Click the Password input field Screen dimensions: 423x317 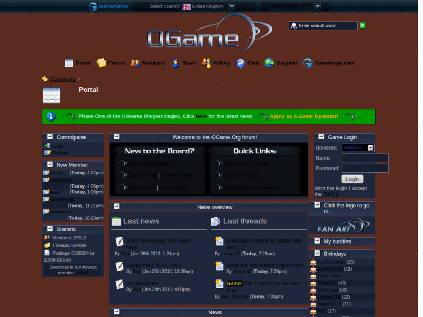365,168
